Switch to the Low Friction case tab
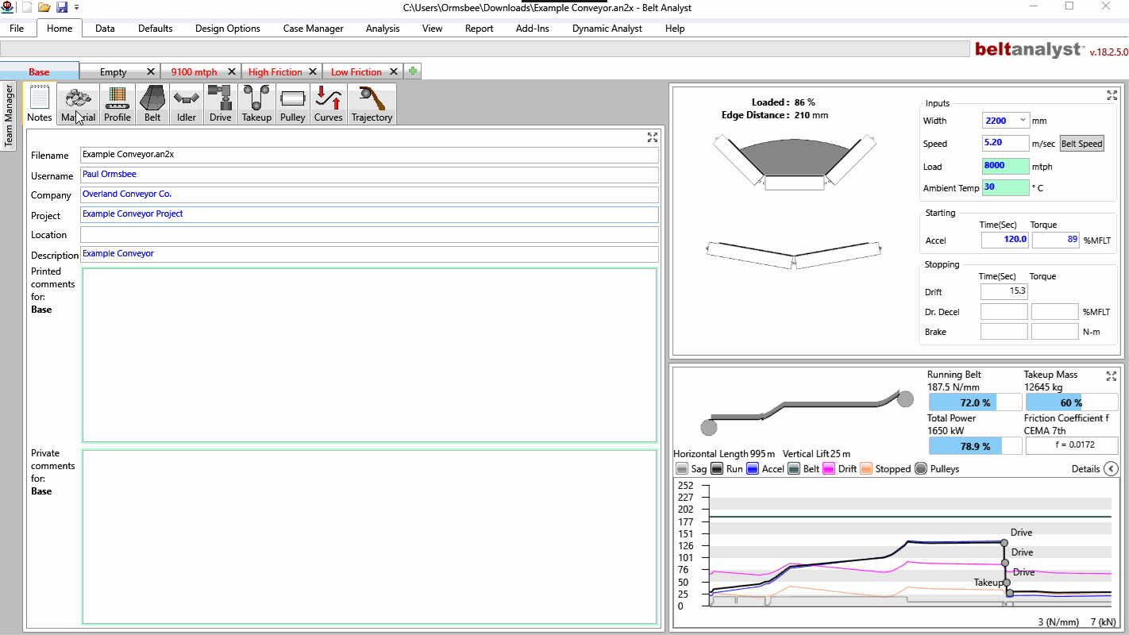Viewport: 1129px width, 635px height. (x=356, y=72)
